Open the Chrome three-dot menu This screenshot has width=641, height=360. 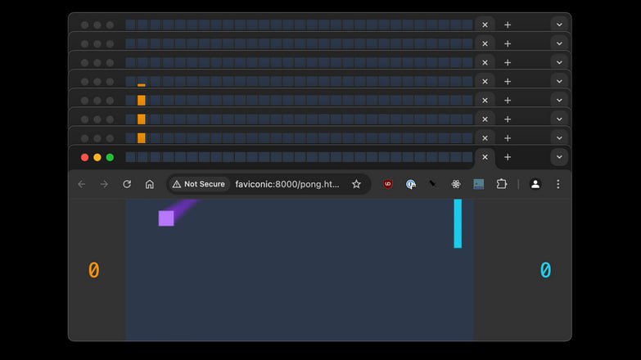click(558, 184)
